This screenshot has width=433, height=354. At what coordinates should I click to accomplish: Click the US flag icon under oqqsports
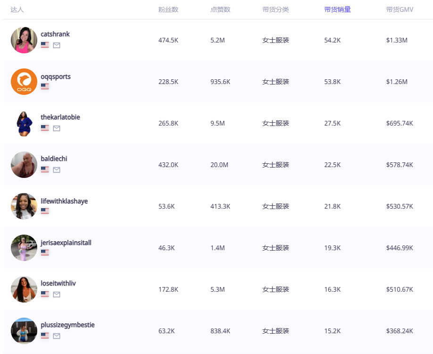pyautogui.click(x=45, y=86)
